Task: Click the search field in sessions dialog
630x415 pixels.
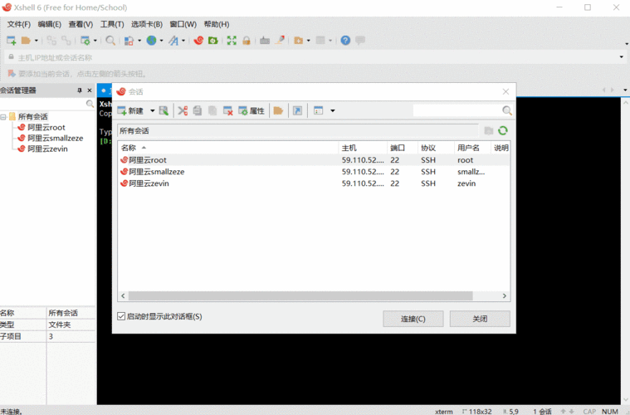Action: click(457, 110)
